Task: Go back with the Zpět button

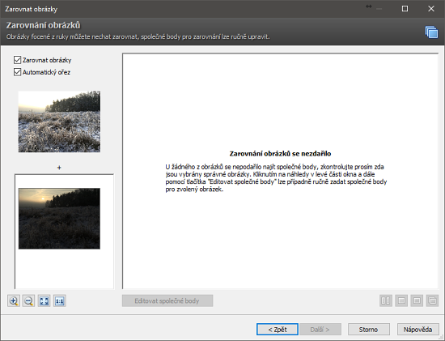Action: (278, 330)
